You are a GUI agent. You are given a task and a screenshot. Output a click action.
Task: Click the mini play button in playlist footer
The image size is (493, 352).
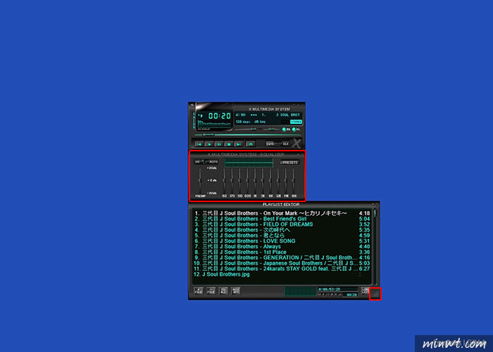tap(323, 295)
